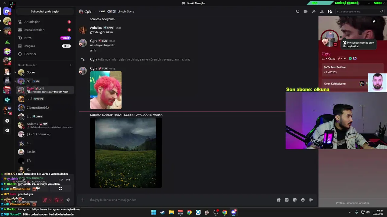Open the flower meadow image

pos(126,153)
